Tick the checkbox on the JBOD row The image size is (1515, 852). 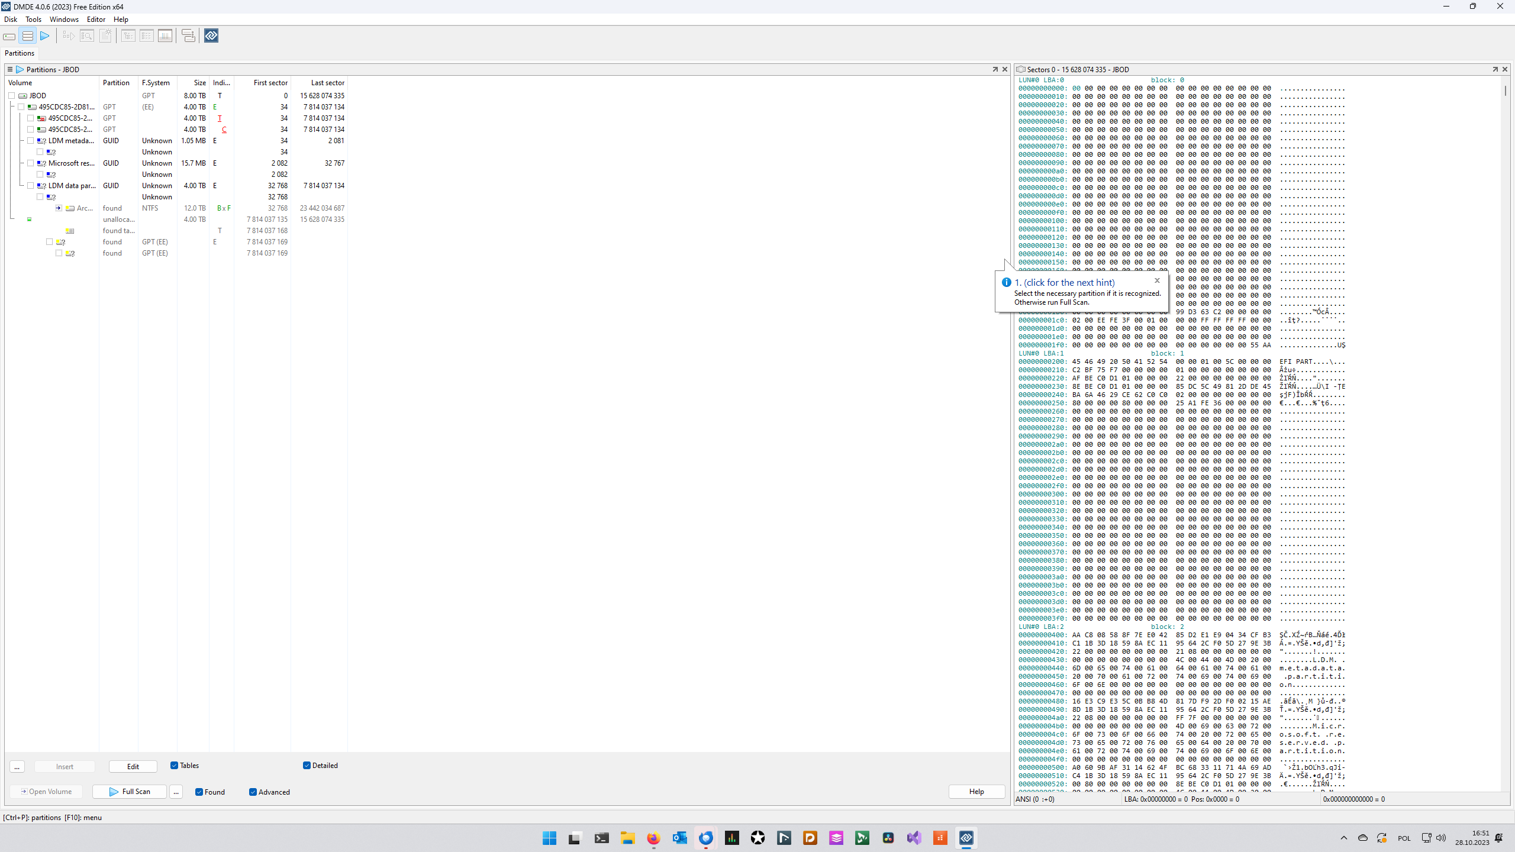tap(12, 96)
